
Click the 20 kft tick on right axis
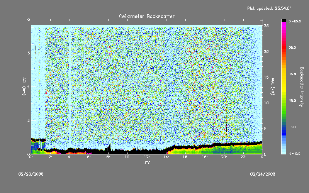(267, 51)
